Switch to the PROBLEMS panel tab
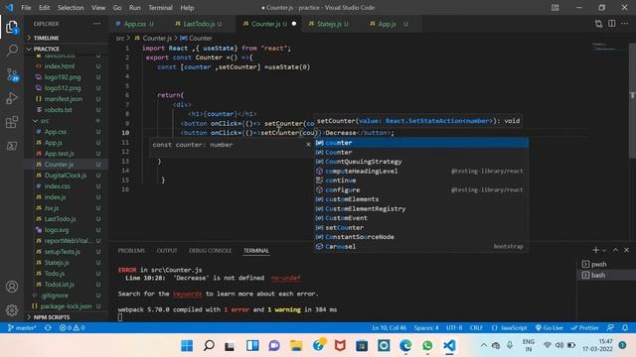 pyautogui.click(x=131, y=251)
